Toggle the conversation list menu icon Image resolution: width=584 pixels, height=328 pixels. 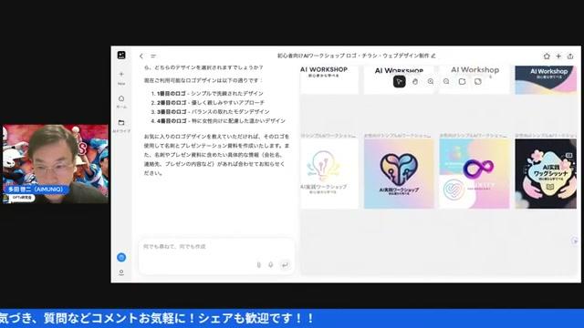153,56
